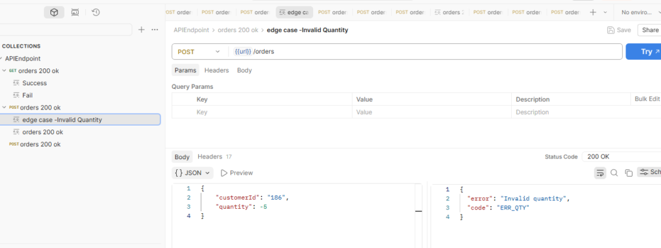
Task: Click the COLLECTIONS heading
Action: pos(21,46)
